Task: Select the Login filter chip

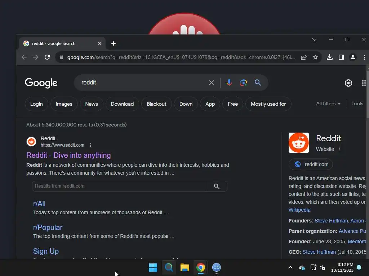Action: (x=36, y=104)
